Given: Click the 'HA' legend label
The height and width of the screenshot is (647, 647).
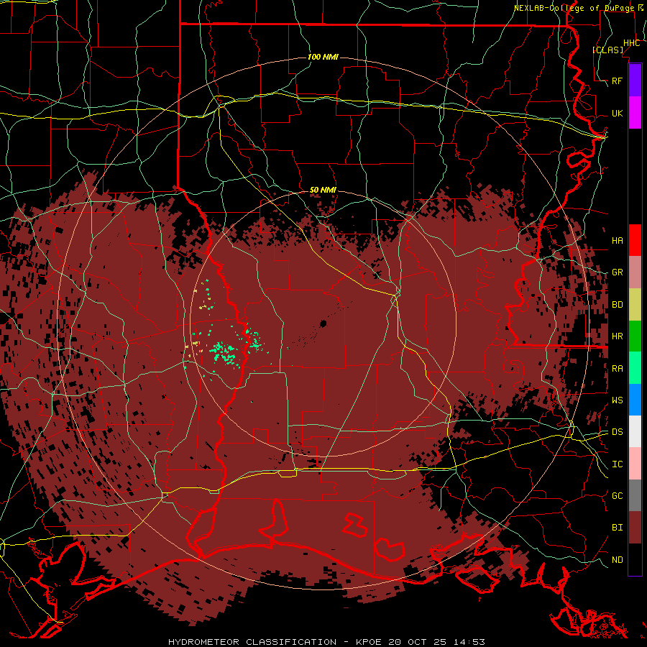Looking at the screenshot, I should [x=617, y=240].
